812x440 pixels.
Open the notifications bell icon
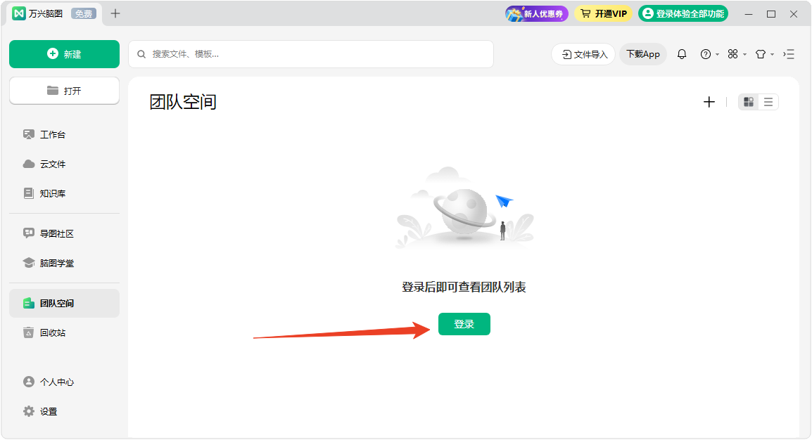[681, 54]
